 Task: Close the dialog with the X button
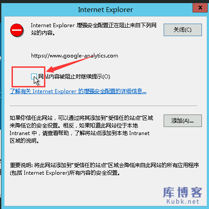200,8
